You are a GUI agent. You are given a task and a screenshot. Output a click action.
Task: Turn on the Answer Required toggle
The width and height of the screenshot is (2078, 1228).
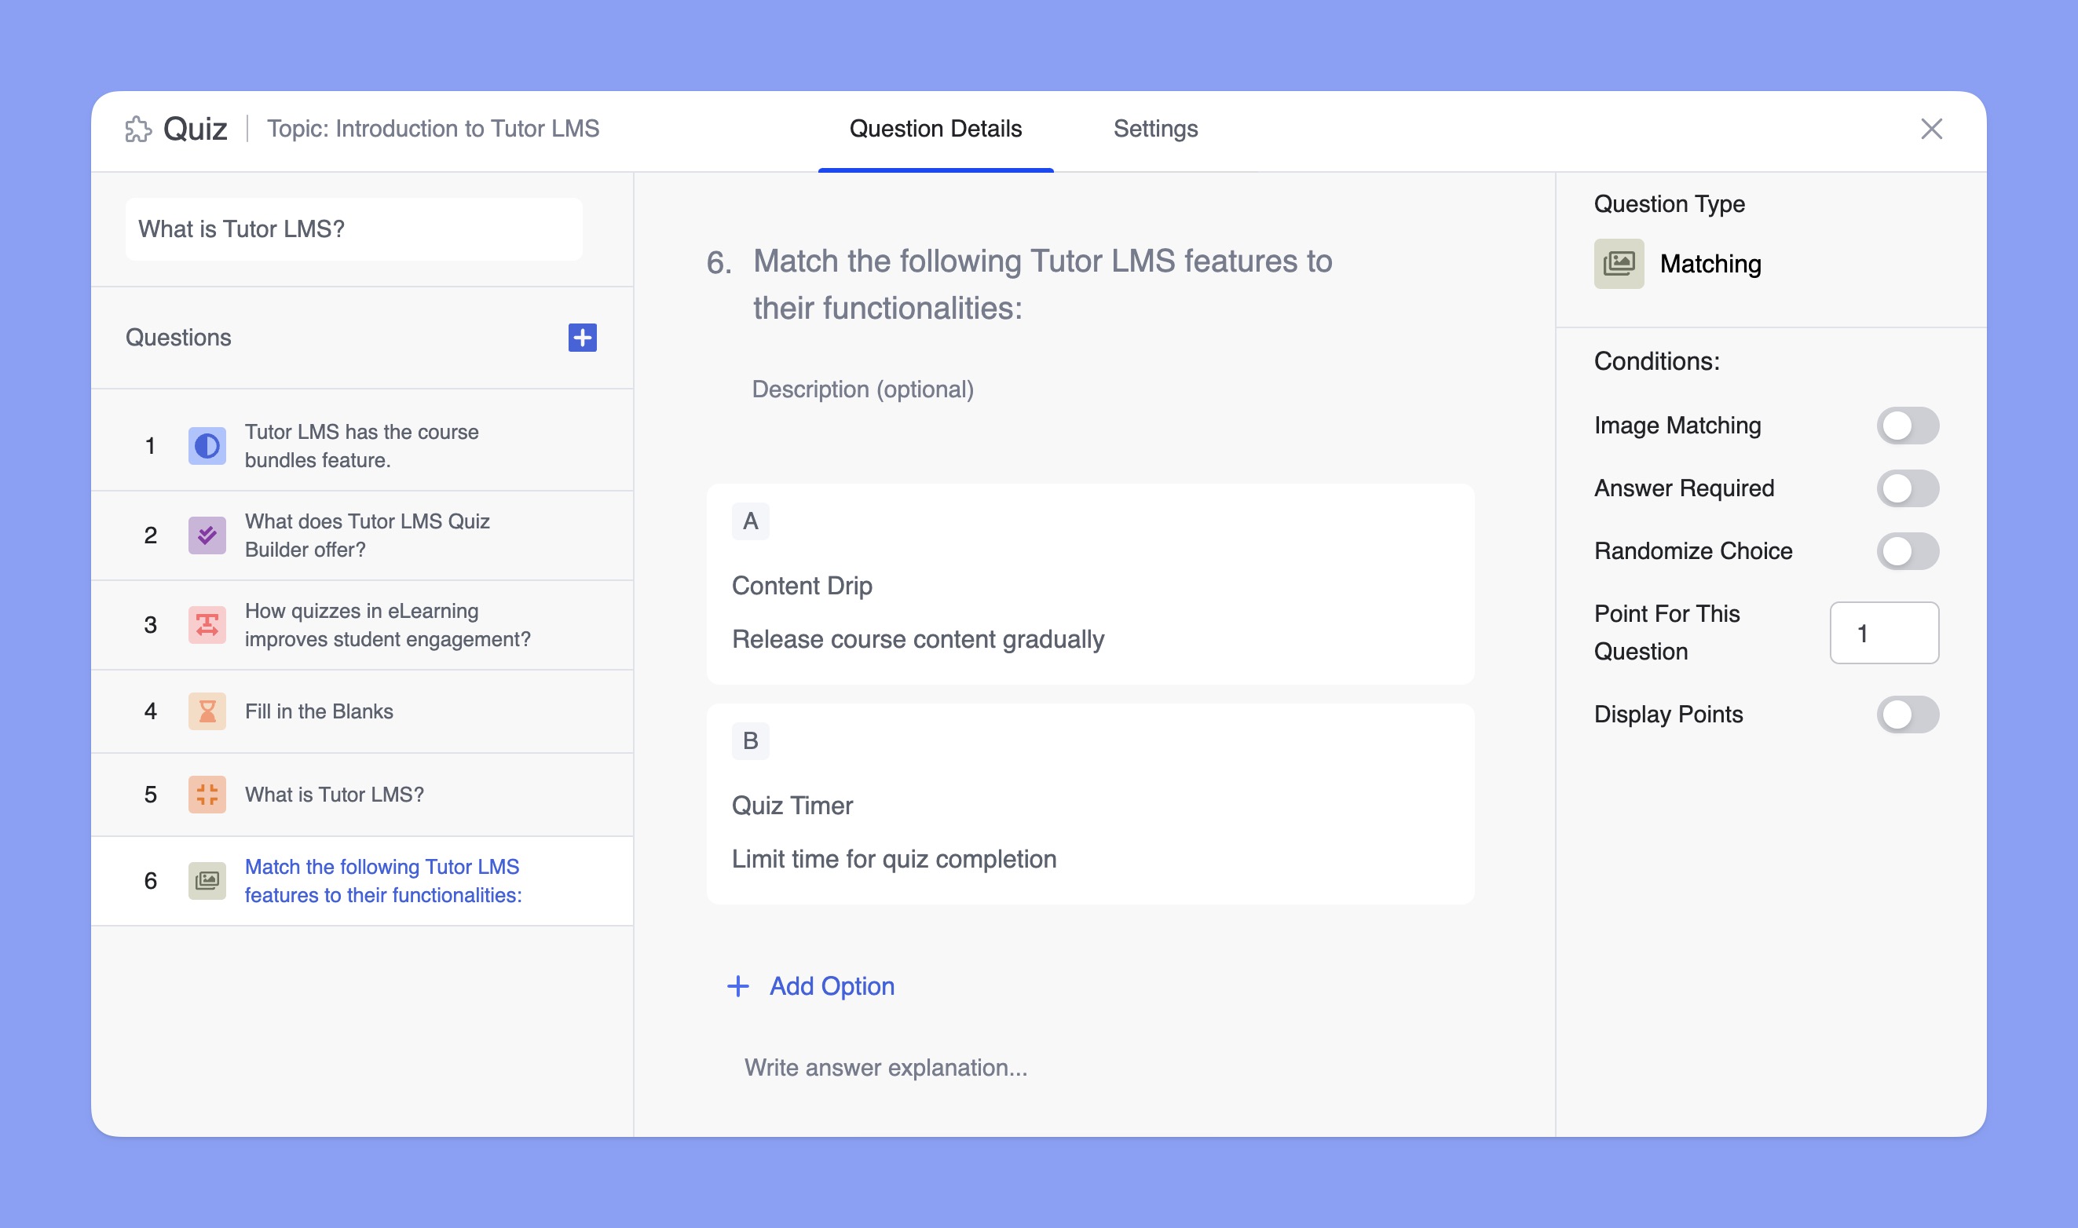(x=1908, y=488)
